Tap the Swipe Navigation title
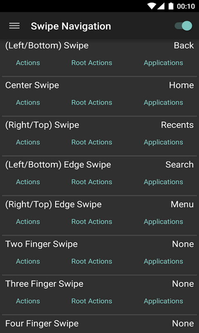This screenshot has width=199, height=333. click(x=71, y=26)
